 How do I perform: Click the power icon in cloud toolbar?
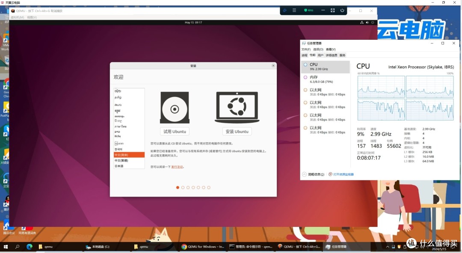coord(342,10)
